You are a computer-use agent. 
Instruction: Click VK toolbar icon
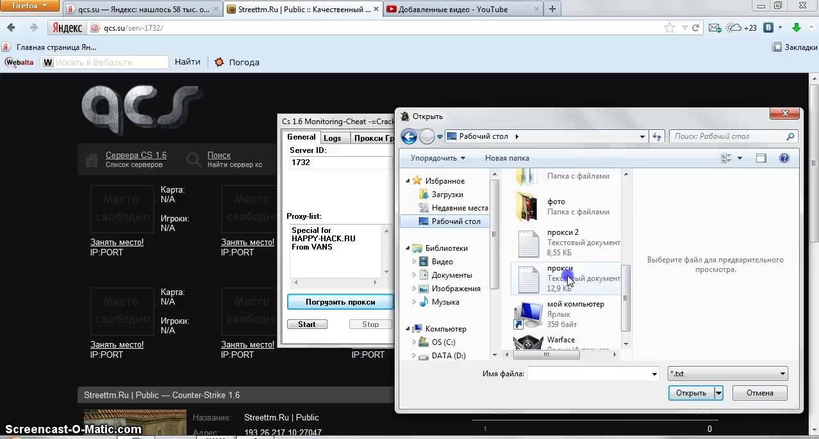click(768, 28)
